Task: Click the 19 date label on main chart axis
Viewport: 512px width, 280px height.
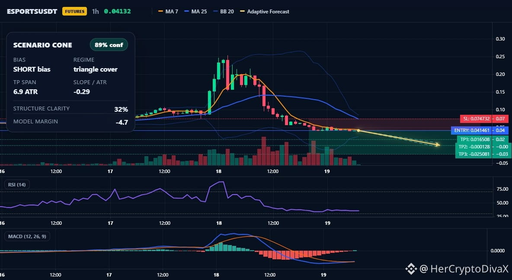Action: click(327, 171)
